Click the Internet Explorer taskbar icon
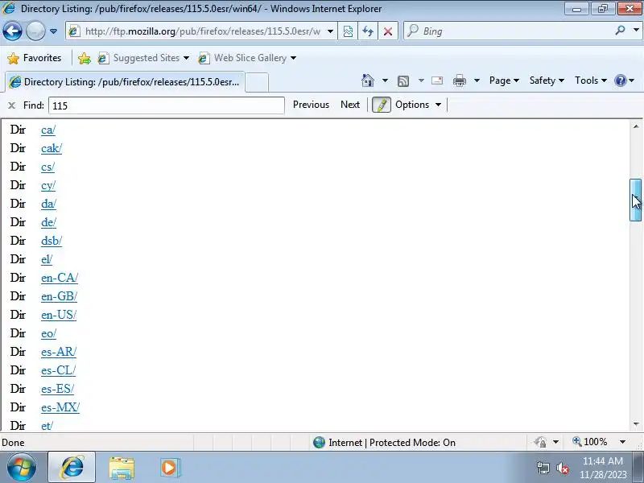Viewport: 644px width, 483px height. pos(72,467)
